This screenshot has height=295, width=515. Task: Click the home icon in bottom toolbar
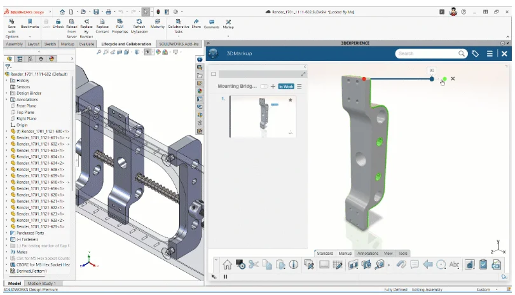click(x=227, y=264)
